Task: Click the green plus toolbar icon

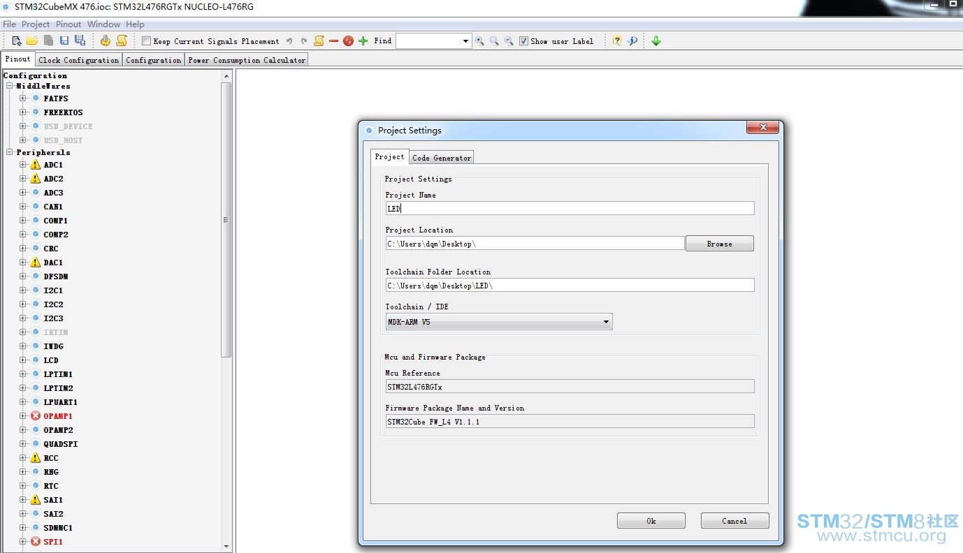Action: (363, 41)
